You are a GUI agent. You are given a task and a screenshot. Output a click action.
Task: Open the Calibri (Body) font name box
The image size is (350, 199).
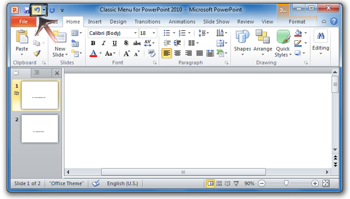[x=113, y=33]
